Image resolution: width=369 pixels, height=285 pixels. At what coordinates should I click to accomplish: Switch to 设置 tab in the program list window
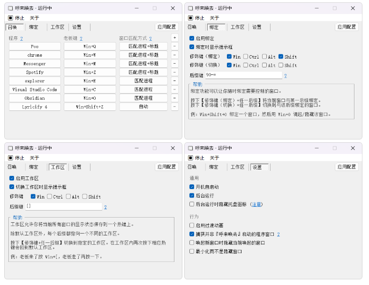[77, 27]
